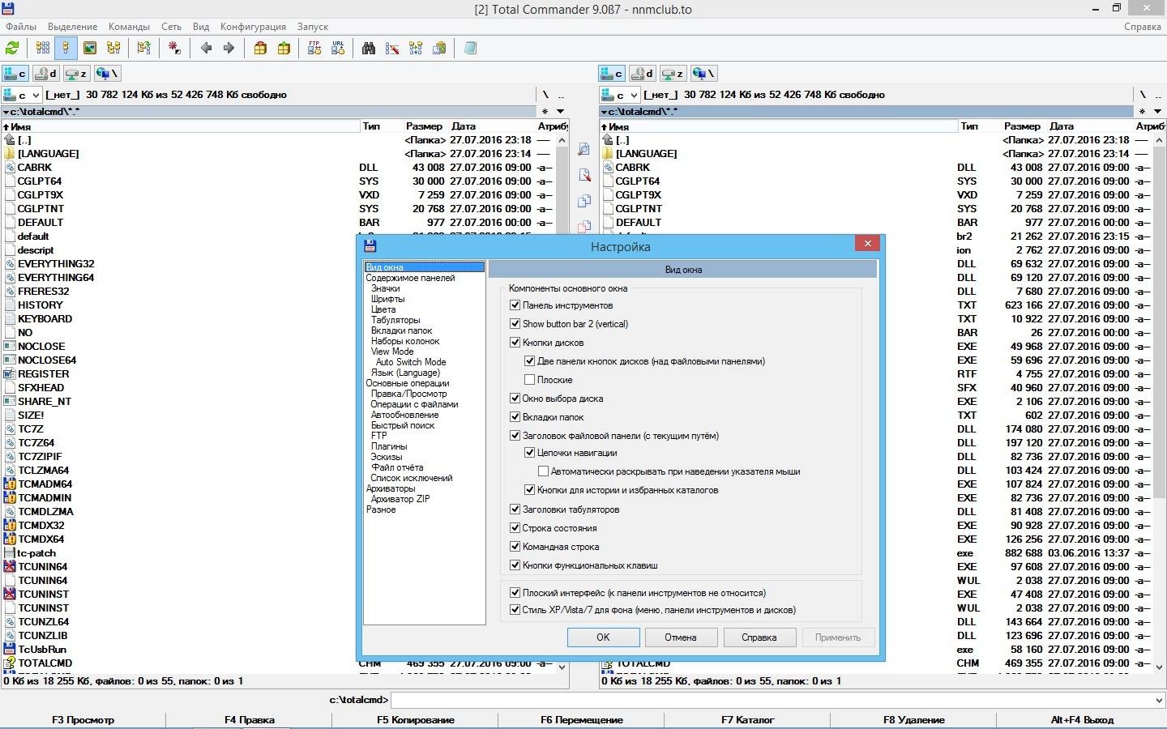Open the 'Файлы' menu
1167x729 pixels.
coord(21,27)
